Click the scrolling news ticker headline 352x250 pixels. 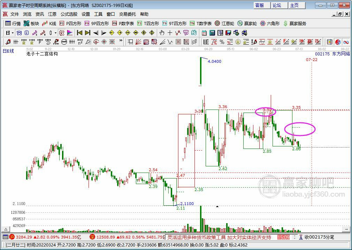(219, 237)
